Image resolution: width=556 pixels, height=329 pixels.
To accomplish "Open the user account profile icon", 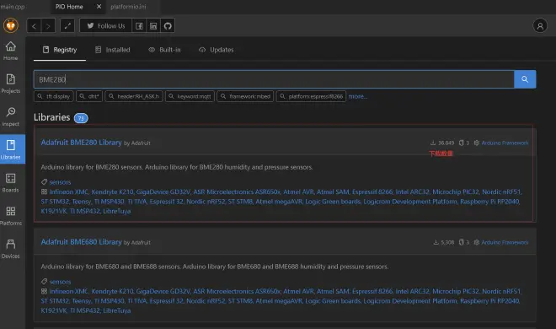I will (x=540, y=25).
